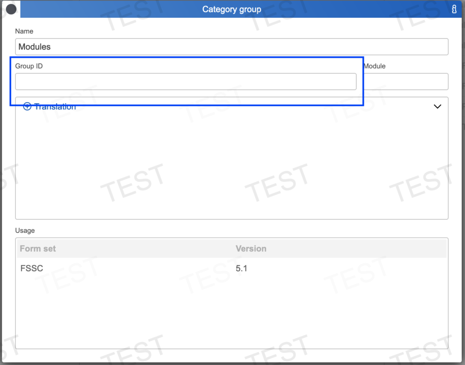
Task: Click the blank space below the FSSC row
Action: 232,314
